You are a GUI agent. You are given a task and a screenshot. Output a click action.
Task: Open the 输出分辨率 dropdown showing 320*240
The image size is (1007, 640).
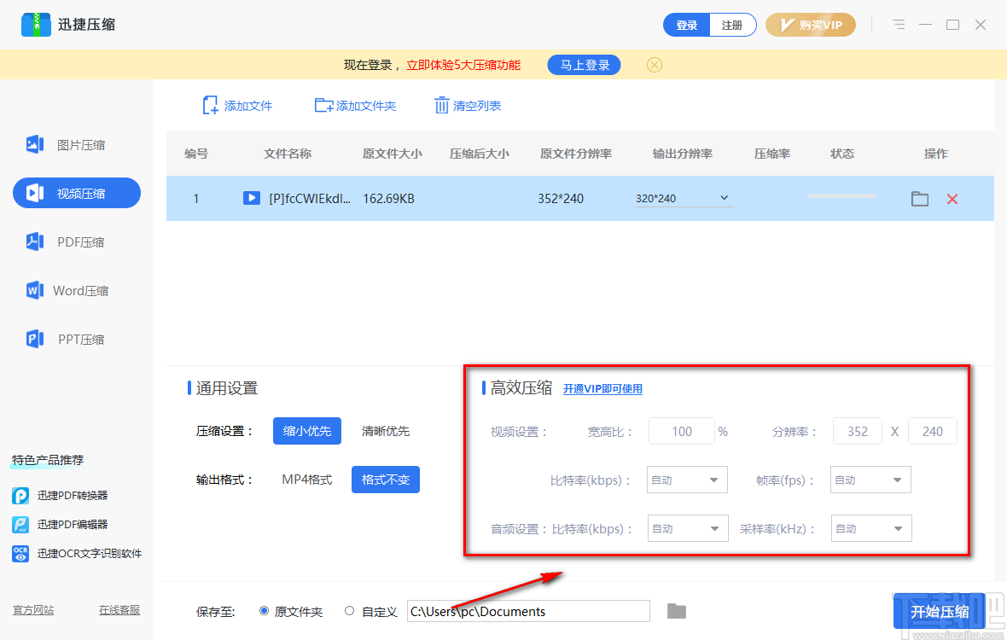(683, 197)
